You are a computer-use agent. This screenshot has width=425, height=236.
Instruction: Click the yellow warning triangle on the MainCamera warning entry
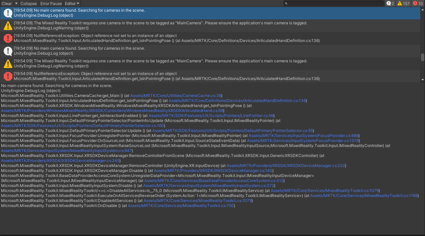[8, 25]
